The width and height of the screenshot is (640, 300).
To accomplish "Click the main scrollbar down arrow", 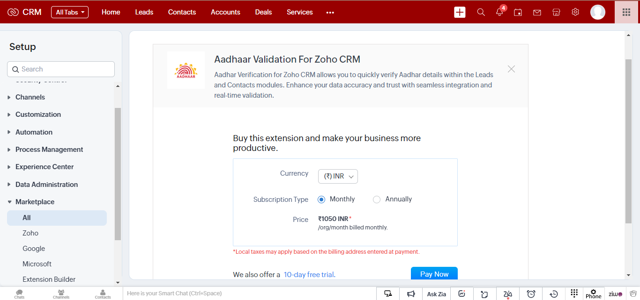I will click(x=629, y=275).
